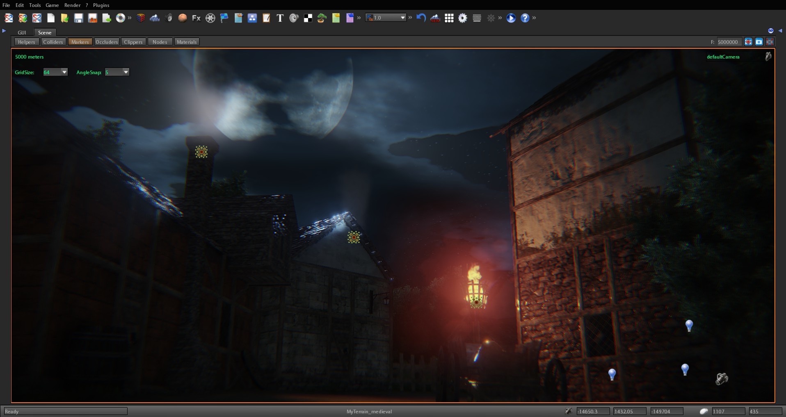This screenshot has height=417, width=786.
Task: Open the Nodes panel
Action: 160,41
